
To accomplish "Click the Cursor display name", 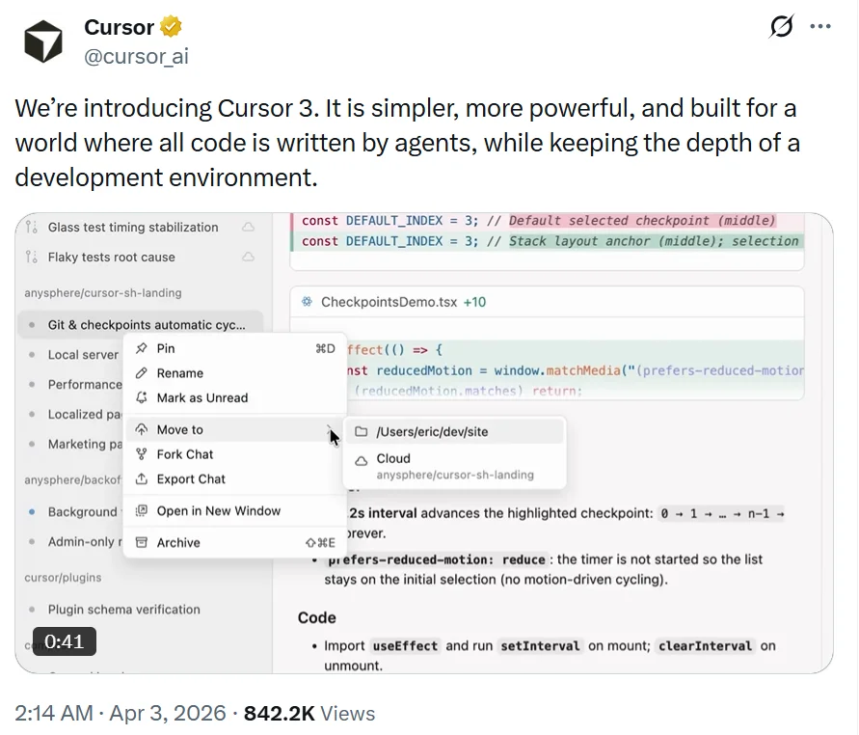I will tap(120, 26).
